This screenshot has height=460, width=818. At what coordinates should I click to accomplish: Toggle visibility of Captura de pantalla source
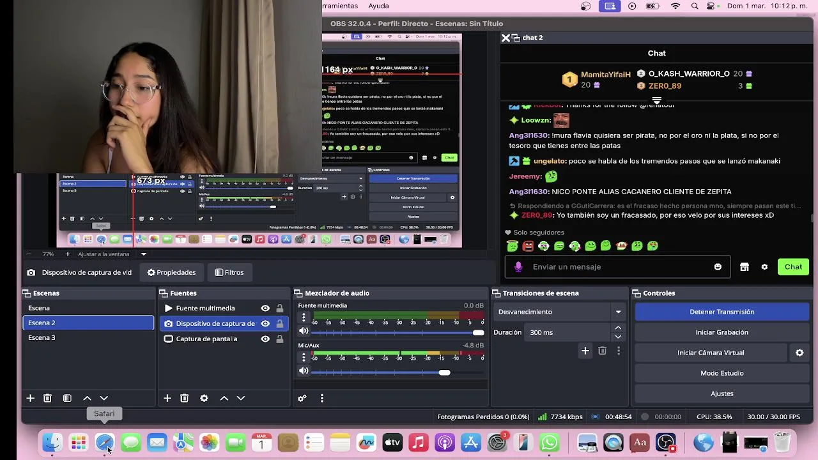point(265,339)
